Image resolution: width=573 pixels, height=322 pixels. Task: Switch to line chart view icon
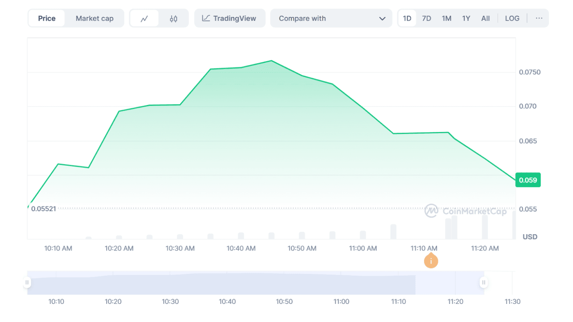coord(144,18)
